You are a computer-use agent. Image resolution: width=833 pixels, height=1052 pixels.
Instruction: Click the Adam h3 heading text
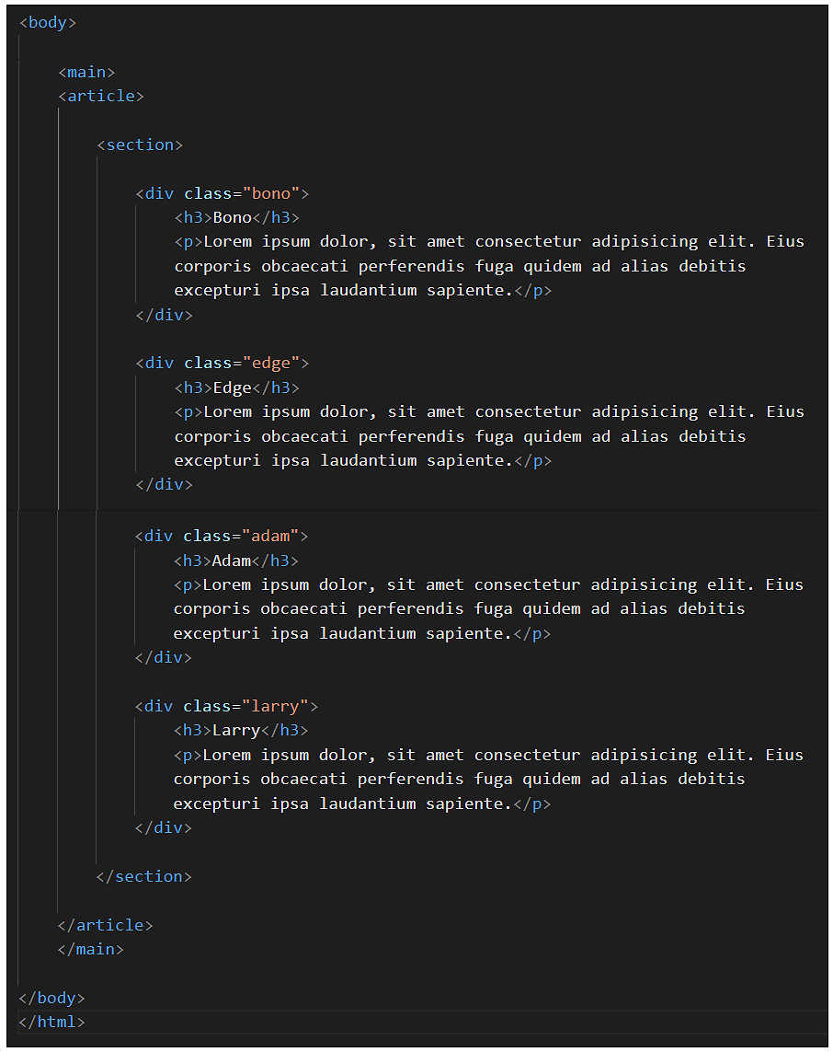click(232, 561)
